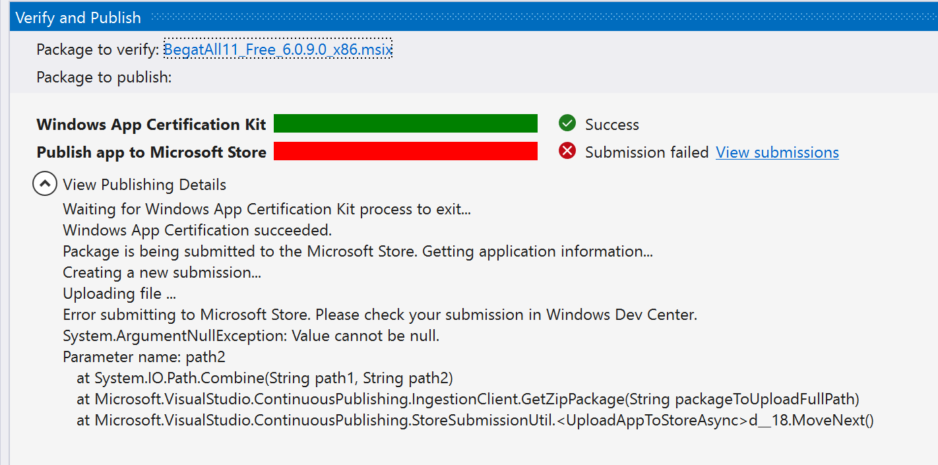
Task: Click the red Submission failed error icon
Action: 568,151
